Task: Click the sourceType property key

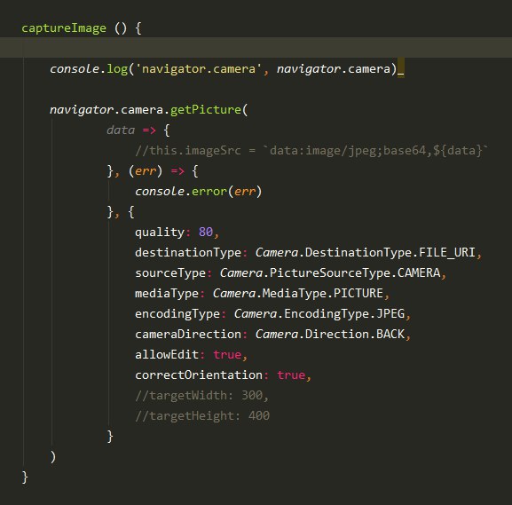Action: tap(170, 273)
